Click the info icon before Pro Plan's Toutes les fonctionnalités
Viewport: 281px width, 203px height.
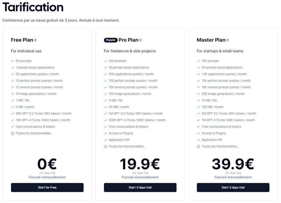105,147
